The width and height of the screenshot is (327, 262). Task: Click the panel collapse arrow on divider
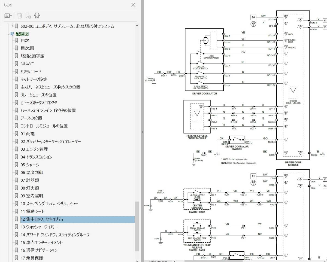tap(142, 132)
